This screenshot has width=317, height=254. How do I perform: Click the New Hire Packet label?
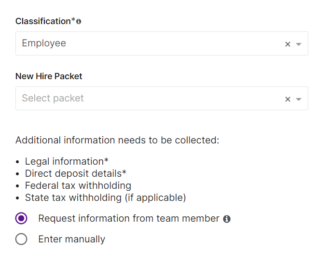(x=49, y=76)
